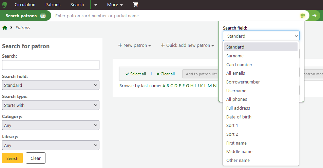
Task: Open the Search type dropdown in sidebar
Action: pyautogui.click(x=51, y=105)
